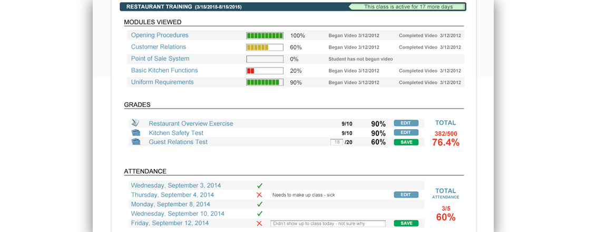Open the Guest Relations Test link
This screenshot has height=232, width=596.
pyautogui.click(x=178, y=142)
